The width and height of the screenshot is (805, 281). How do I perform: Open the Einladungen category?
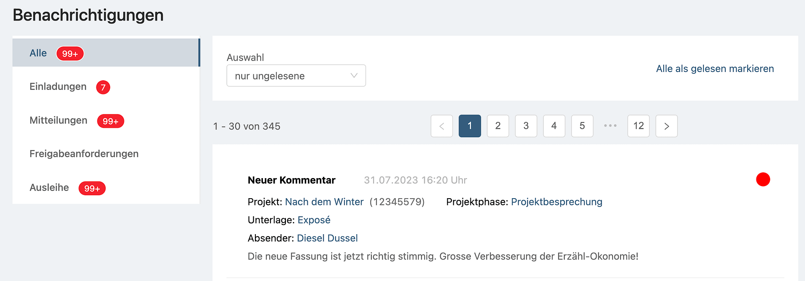[x=58, y=87]
